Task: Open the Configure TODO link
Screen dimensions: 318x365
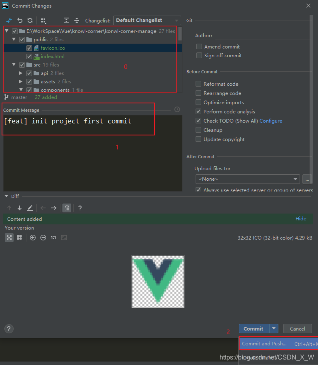Action: point(271,121)
